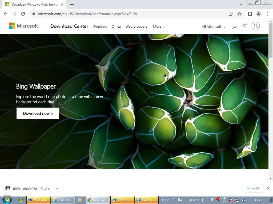Screen dimensions: 273x204
Task: Select the Chrome Download taskbar button
Action: point(98,200)
